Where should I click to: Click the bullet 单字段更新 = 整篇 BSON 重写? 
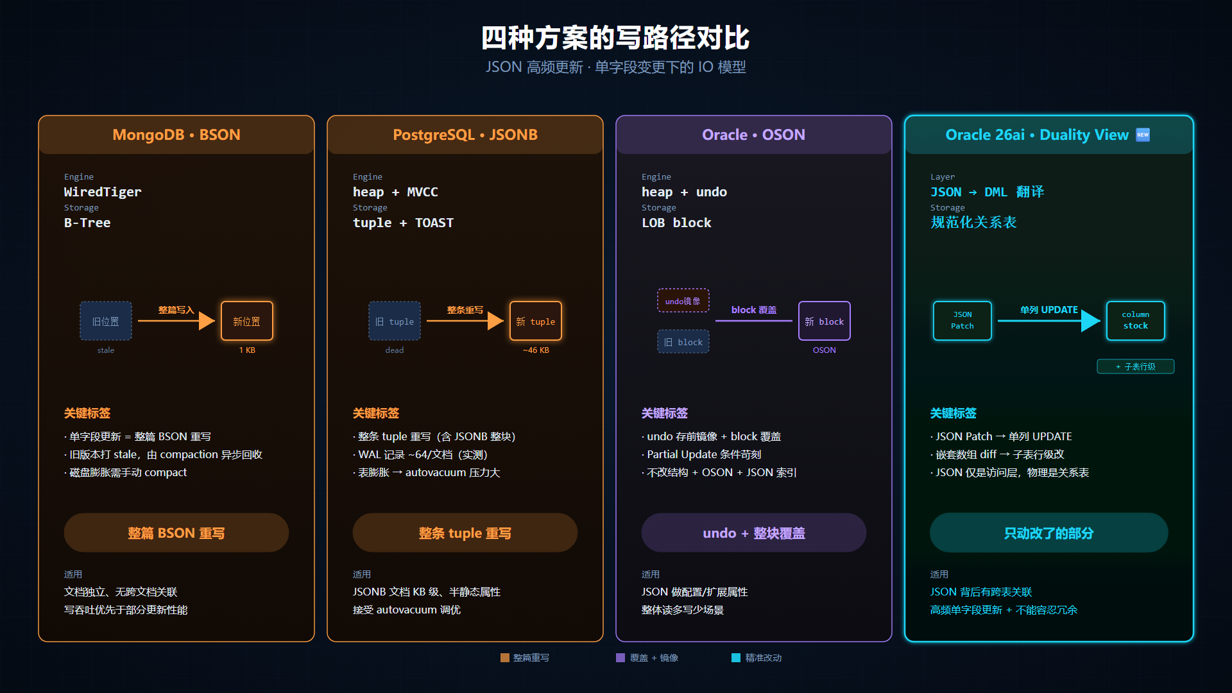pyautogui.click(x=137, y=437)
